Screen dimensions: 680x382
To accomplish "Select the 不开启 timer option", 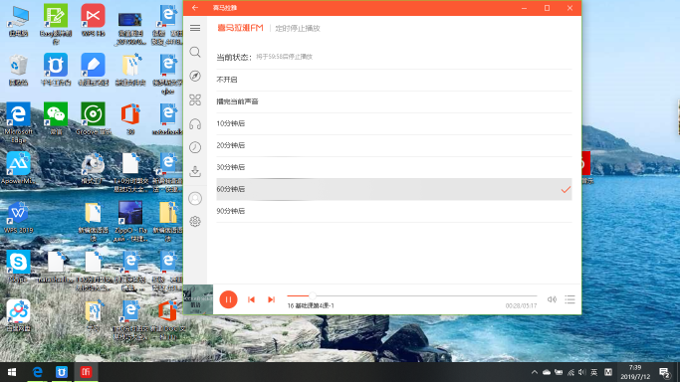I will coord(394,80).
